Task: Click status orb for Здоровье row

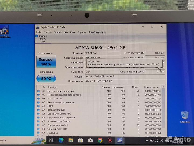Action: tap(39, 132)
